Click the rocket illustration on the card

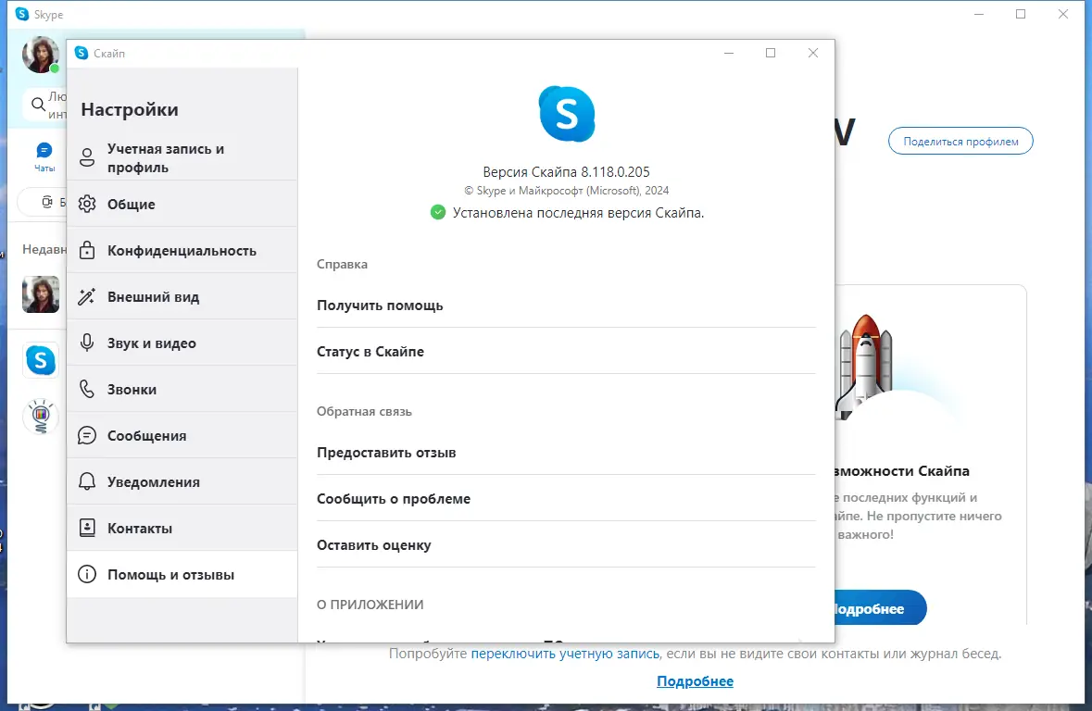pyautogui.click(x=863, y=367)
